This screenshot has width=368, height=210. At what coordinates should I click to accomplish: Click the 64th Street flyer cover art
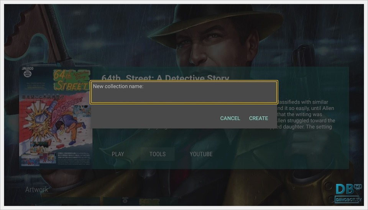(56, 117)
